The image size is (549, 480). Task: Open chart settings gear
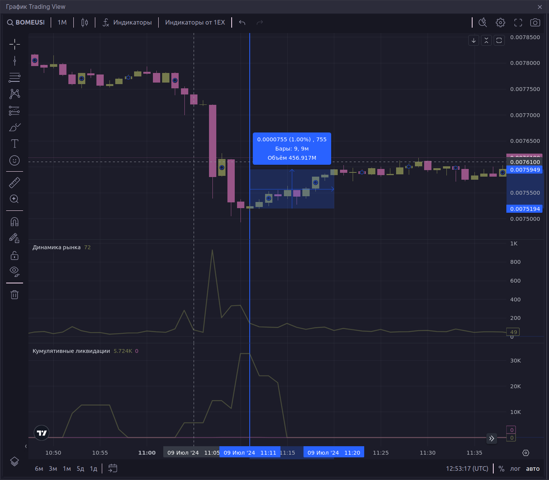coord(500,23)
